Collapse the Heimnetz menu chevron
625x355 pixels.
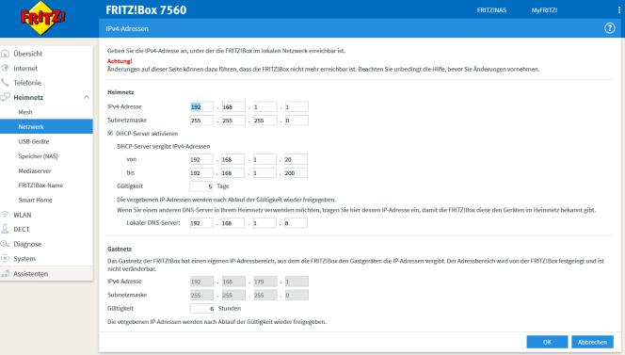pyautogui.click(x=87, y=97)
